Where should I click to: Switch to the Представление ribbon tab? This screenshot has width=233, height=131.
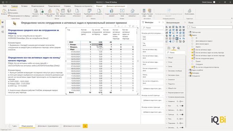54,6
